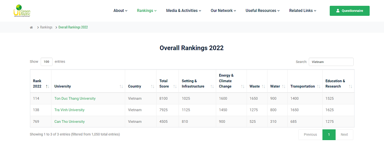
Task: Sort by Education & Research arrows
Action: point(351,86)
